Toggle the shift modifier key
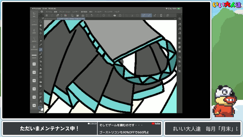The height and width of the screenshot is (137, 243). 34,31
